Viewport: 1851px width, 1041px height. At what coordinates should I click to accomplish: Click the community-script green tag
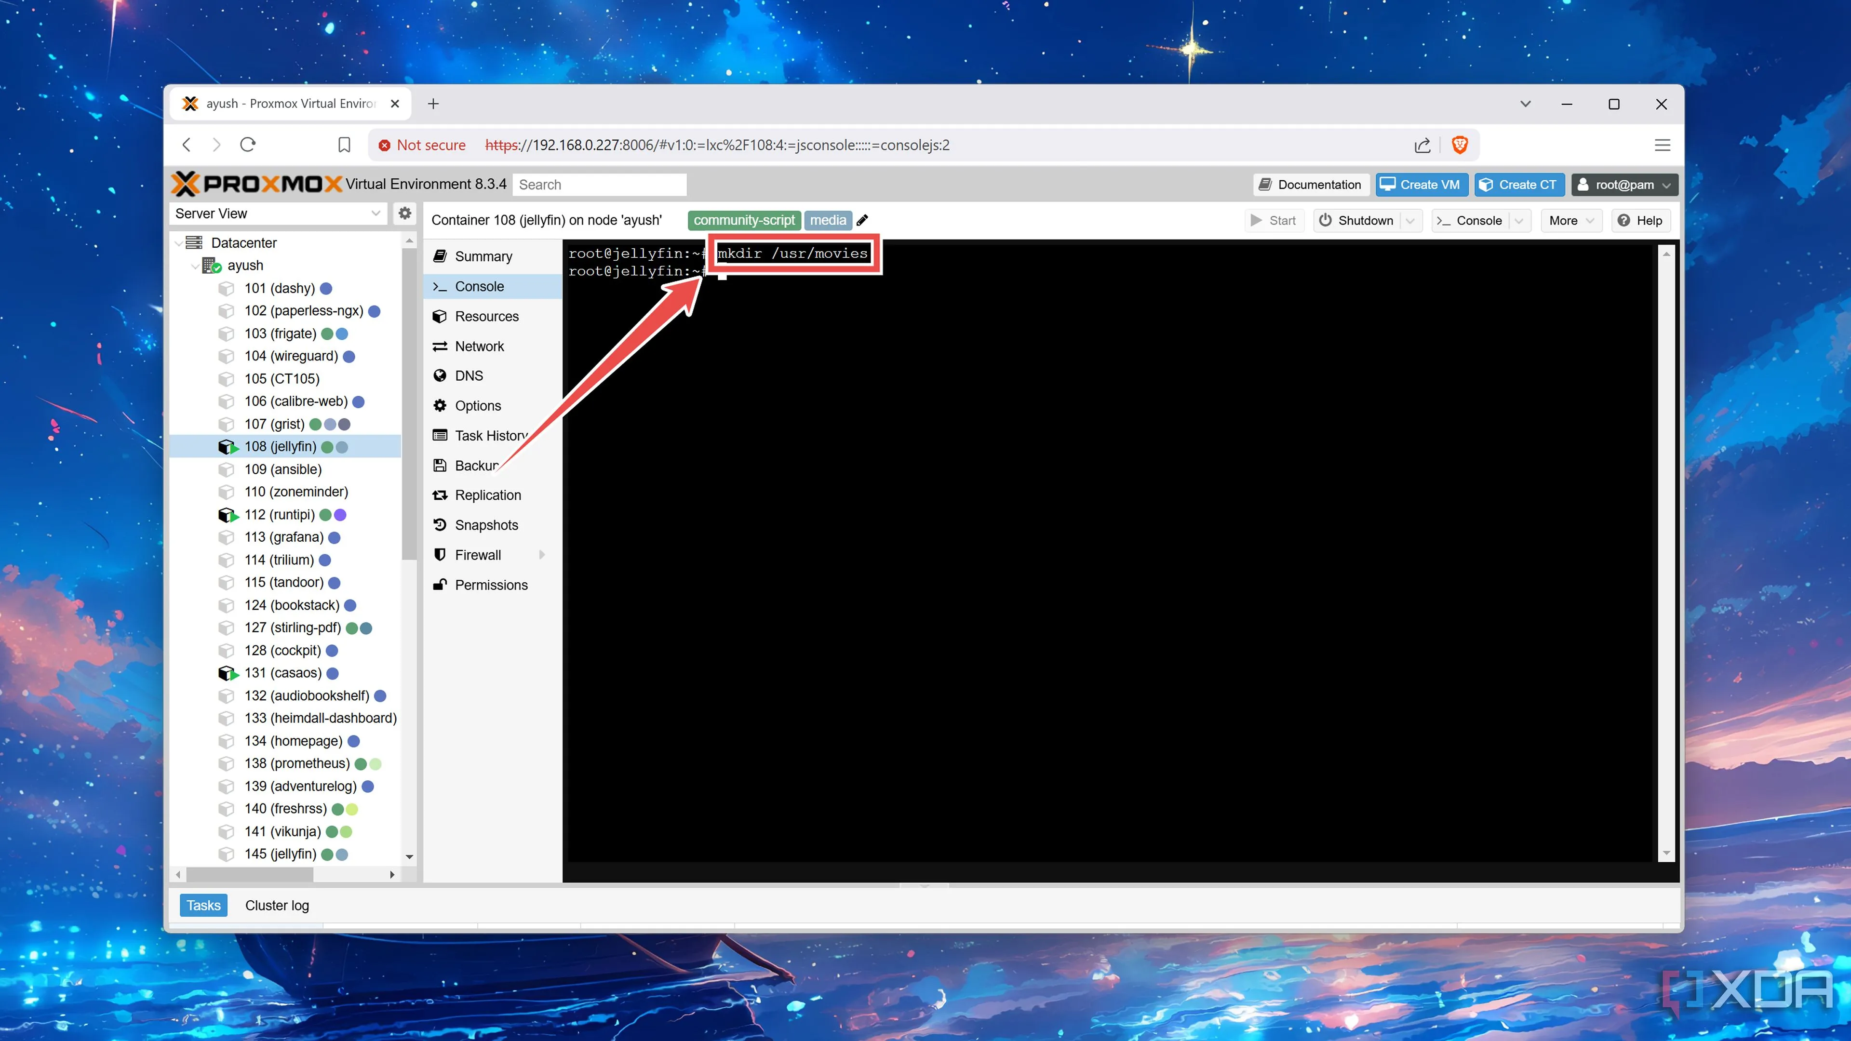coord(744,221)
